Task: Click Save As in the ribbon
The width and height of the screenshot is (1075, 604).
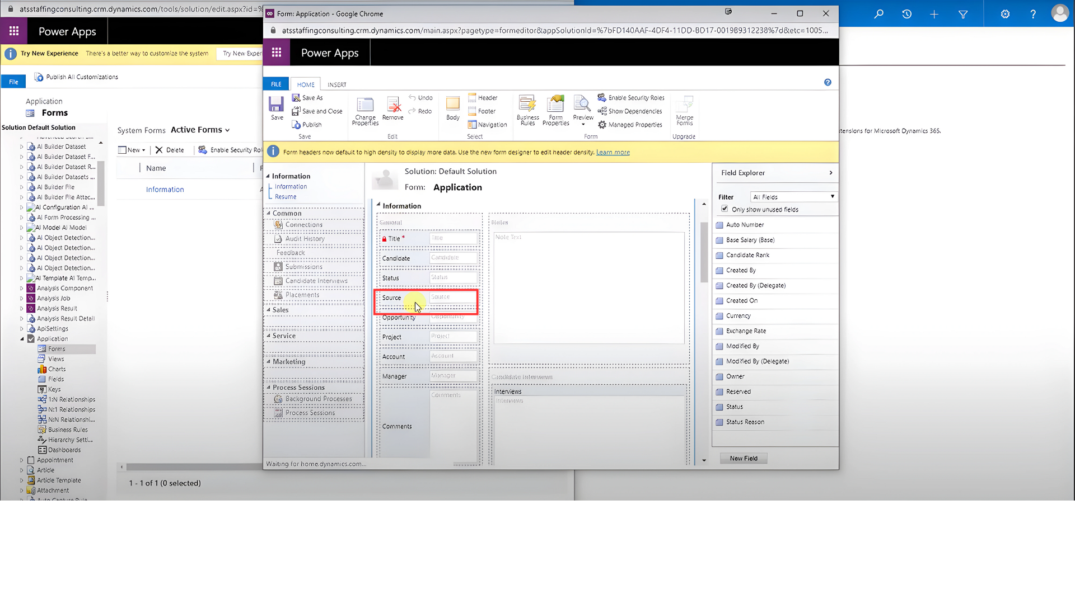Action: 307,98
